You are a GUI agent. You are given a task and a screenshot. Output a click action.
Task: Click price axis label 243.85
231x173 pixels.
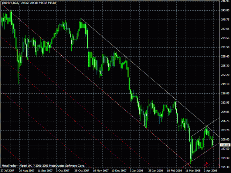pyautogui.click(x=225, y=10)
